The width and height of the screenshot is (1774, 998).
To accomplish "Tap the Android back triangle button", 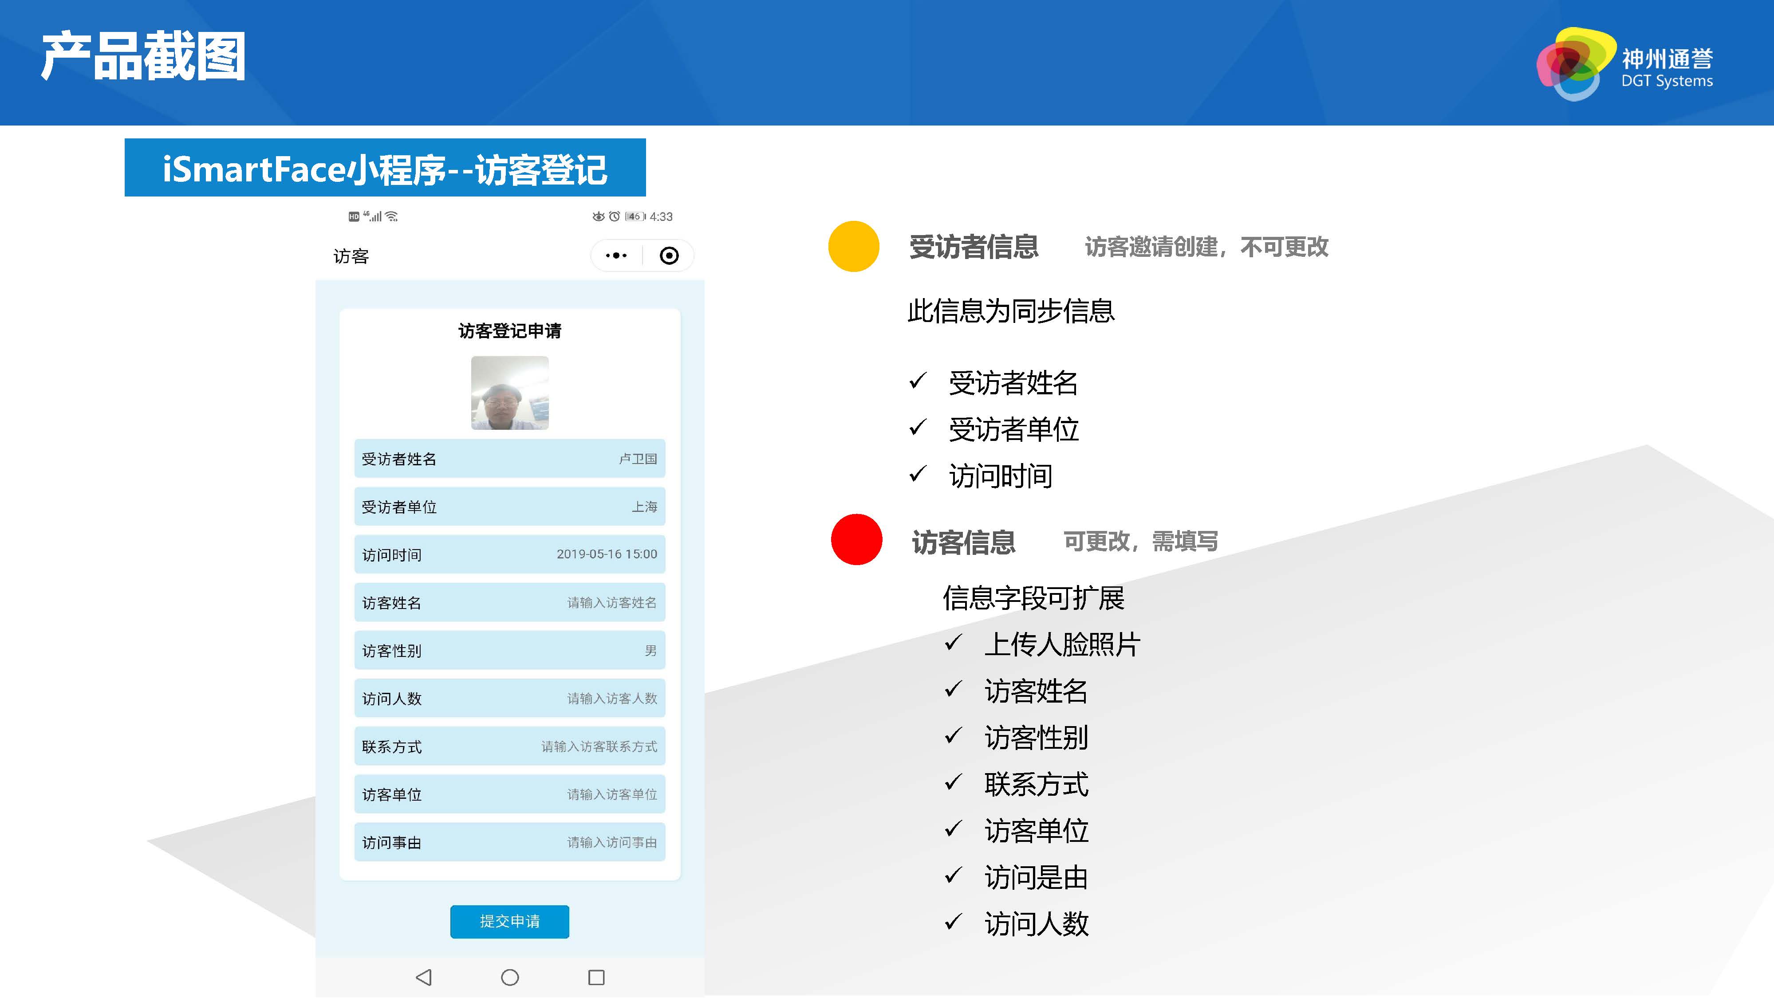I will click(423, 977).
